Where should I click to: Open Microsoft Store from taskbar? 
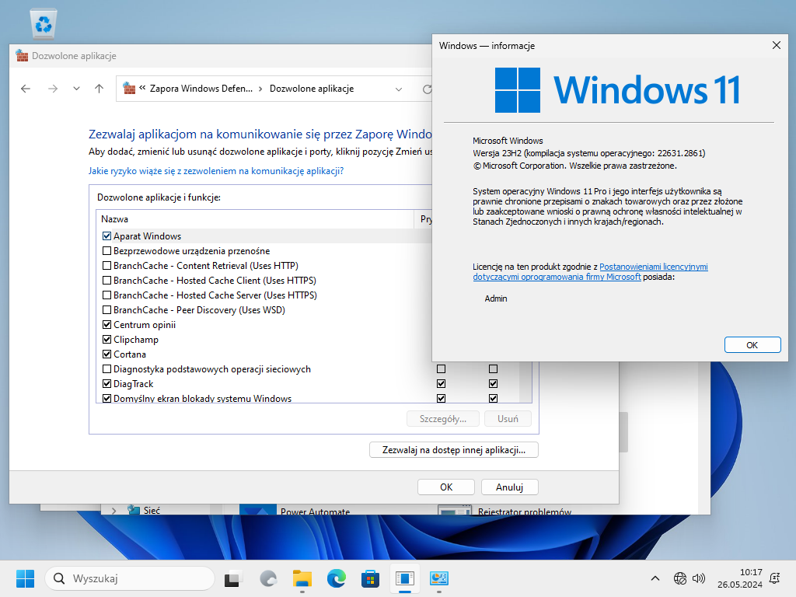tap(370, 578)
